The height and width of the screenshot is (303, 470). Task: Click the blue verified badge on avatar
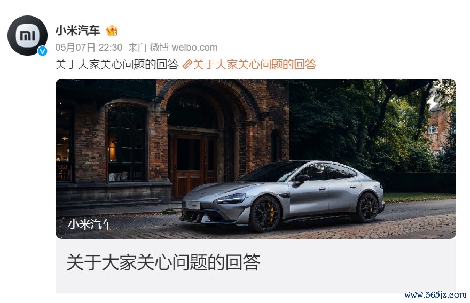(42, 51)
